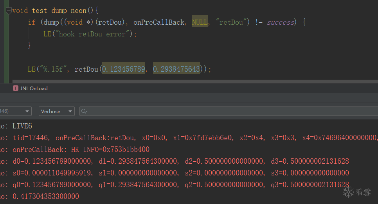The width and height of the screenshot is (378, 204).
Task: Click the italic success identifier
Action: pos(281,22)
